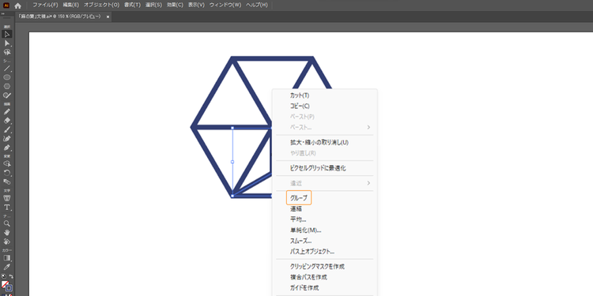Click the Default Fill and Stroke icon
The height and width of the screenshot is (296, 593).
(x=3, y=276)
